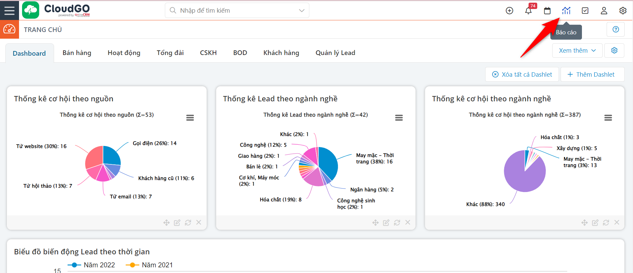Click the help question mark icon
Viewport: 633px width, 273px height.
[616, 29]
